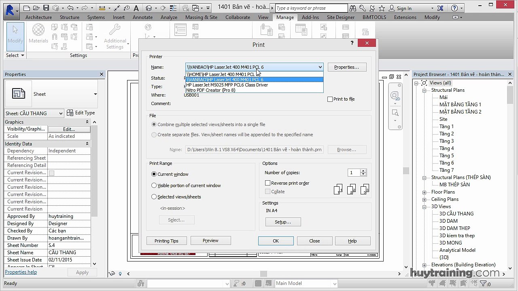
Task: Click the Open folder icon in quick access toolbar
Action: [36, 8]
